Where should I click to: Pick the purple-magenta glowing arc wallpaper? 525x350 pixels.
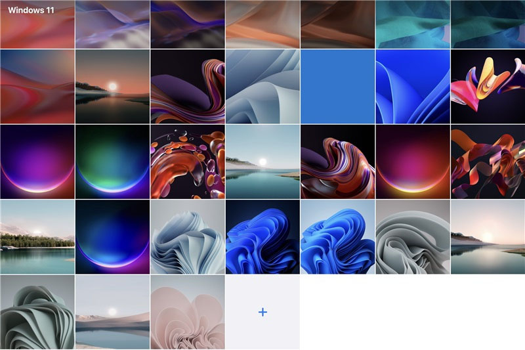37,162
